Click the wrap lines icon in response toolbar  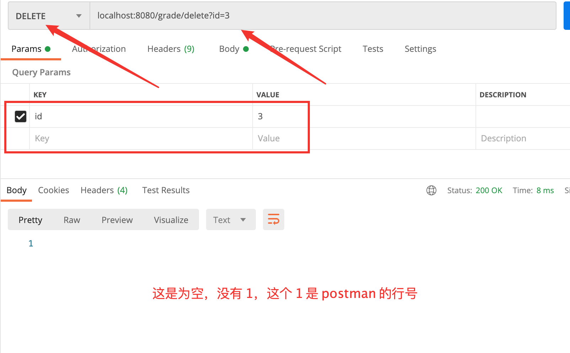click(273, 219)
